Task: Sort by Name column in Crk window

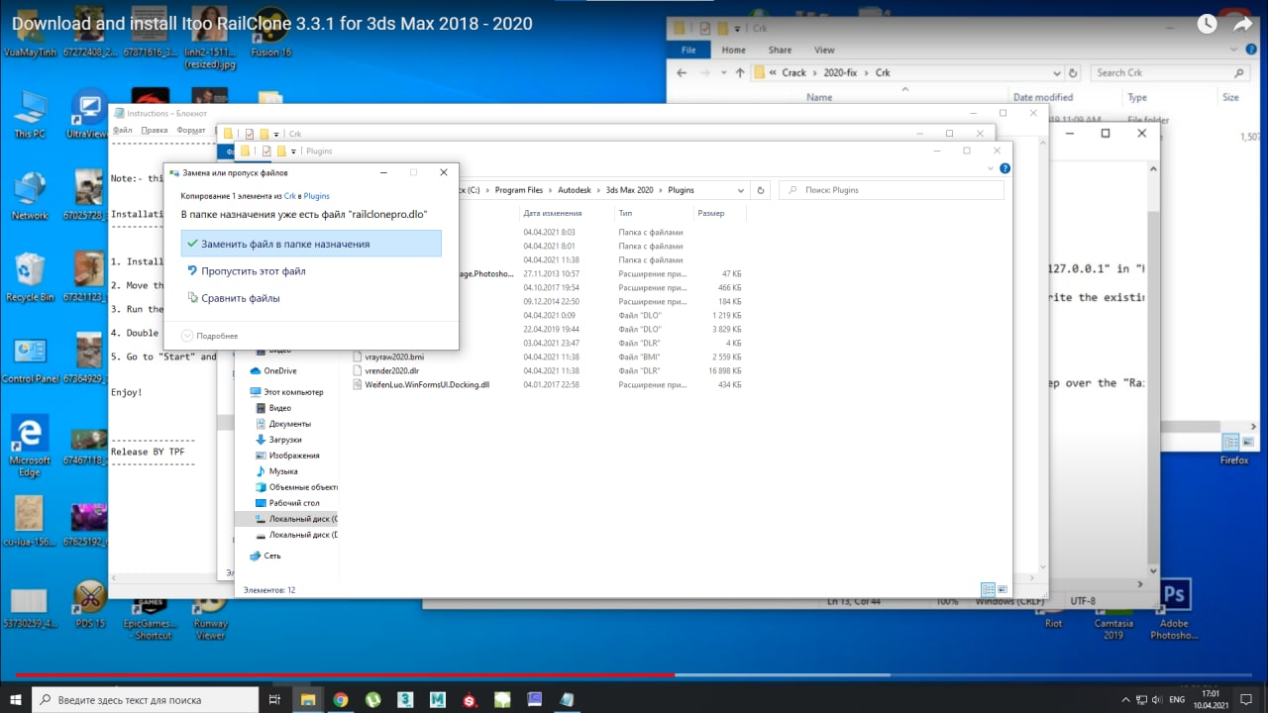Action: point(819,97)
